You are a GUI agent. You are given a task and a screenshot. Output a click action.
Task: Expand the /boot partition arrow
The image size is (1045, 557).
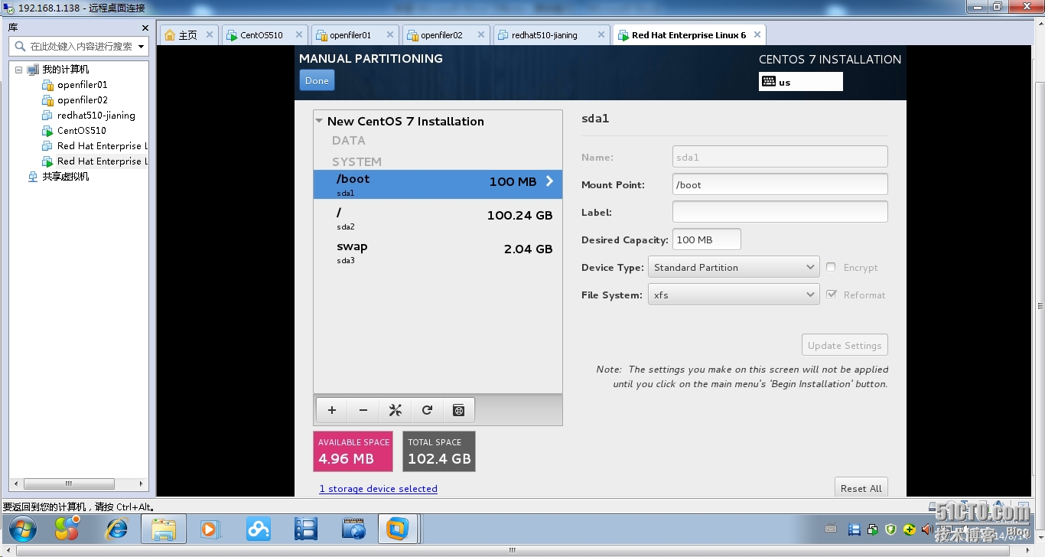[549, 181]
